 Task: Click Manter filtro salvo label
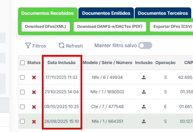click(116, 45)
